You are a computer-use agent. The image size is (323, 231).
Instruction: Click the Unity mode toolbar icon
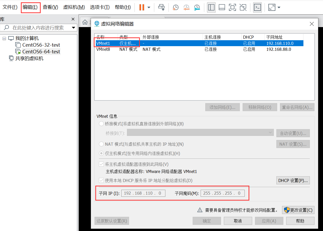click(x=243, y=7)
